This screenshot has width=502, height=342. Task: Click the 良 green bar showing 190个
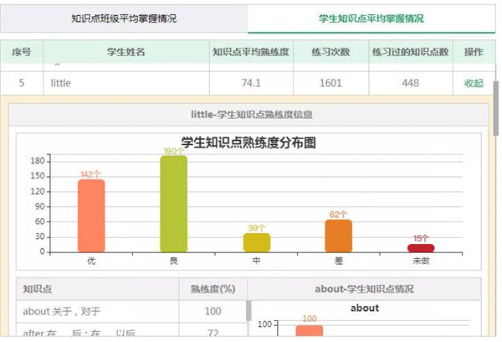173,204
